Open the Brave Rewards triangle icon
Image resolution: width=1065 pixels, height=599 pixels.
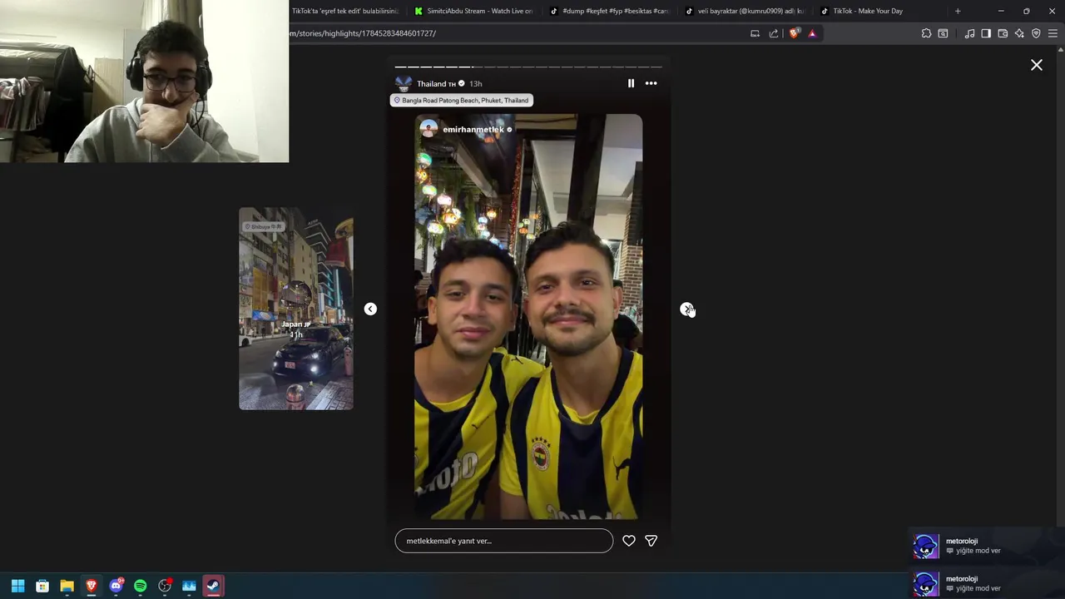point(812,33)
